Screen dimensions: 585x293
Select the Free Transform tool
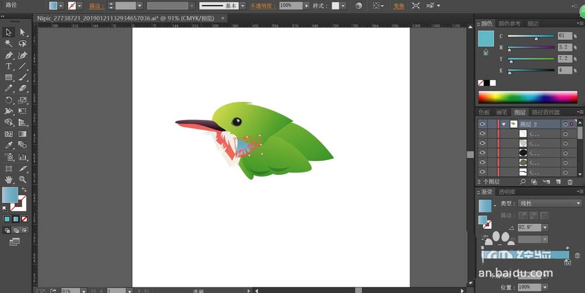tap(22, 111)
